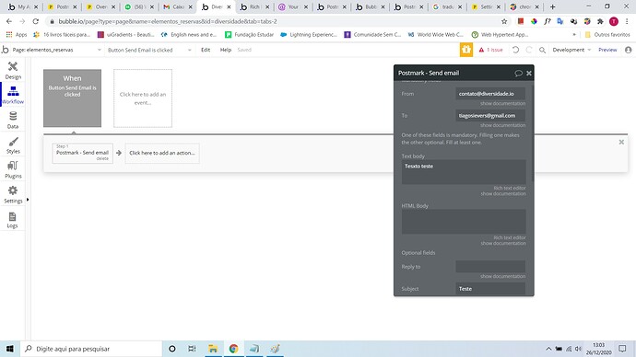
Task: Go back in Chrome browser
Action: pos(9,21)
